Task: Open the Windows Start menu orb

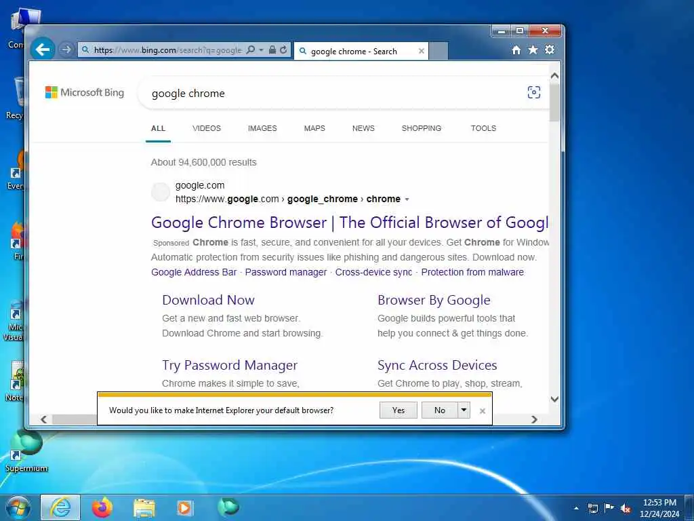Action: (18, 507)
